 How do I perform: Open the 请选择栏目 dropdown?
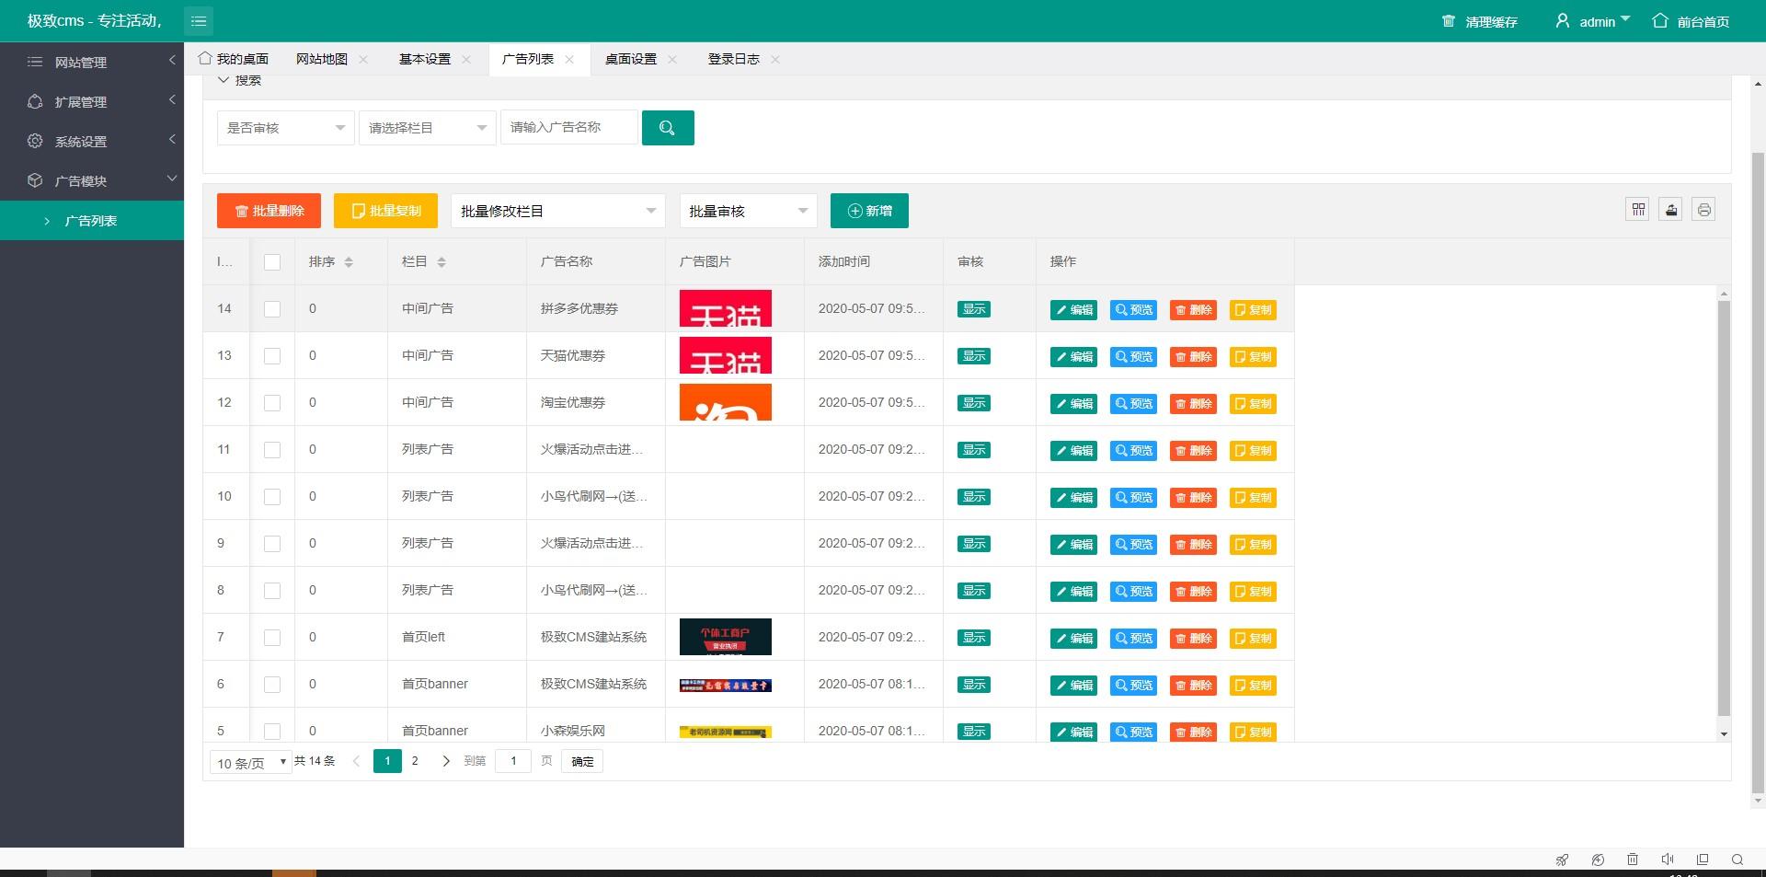coord(428,128)
